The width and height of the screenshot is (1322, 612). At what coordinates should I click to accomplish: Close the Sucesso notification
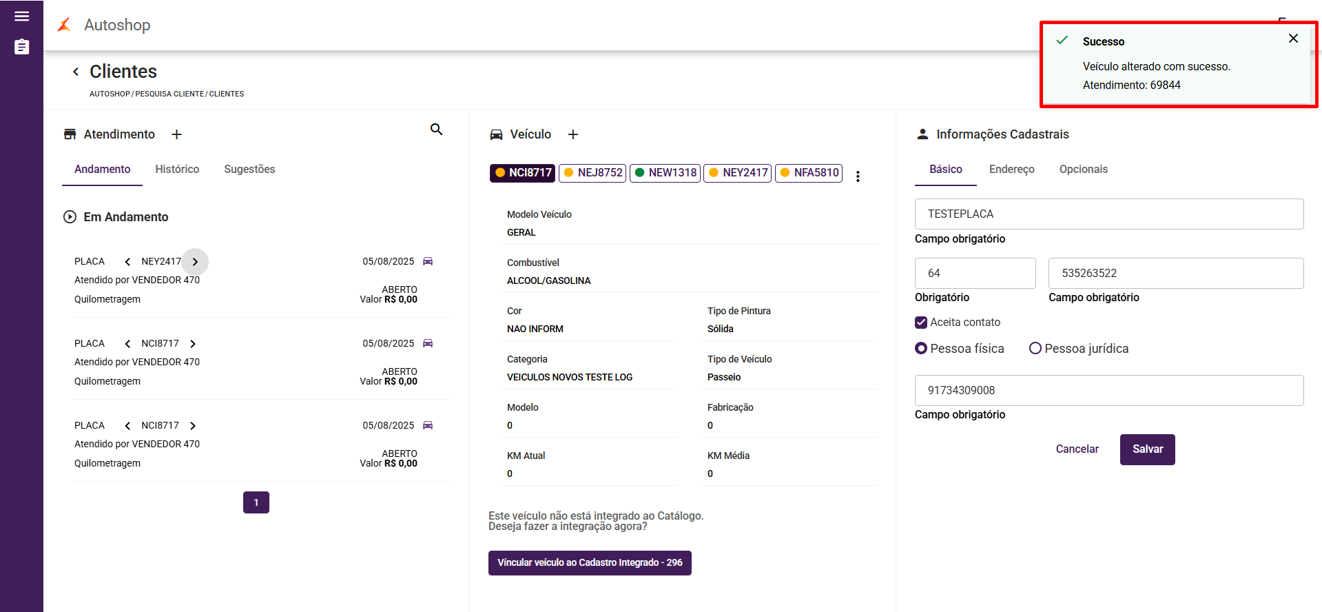tap(1293, 39)
